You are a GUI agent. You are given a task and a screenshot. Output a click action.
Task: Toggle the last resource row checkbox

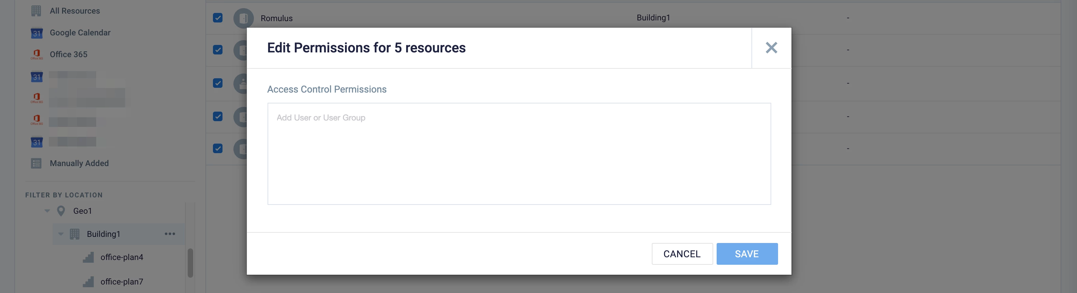[x=217, y=148]
